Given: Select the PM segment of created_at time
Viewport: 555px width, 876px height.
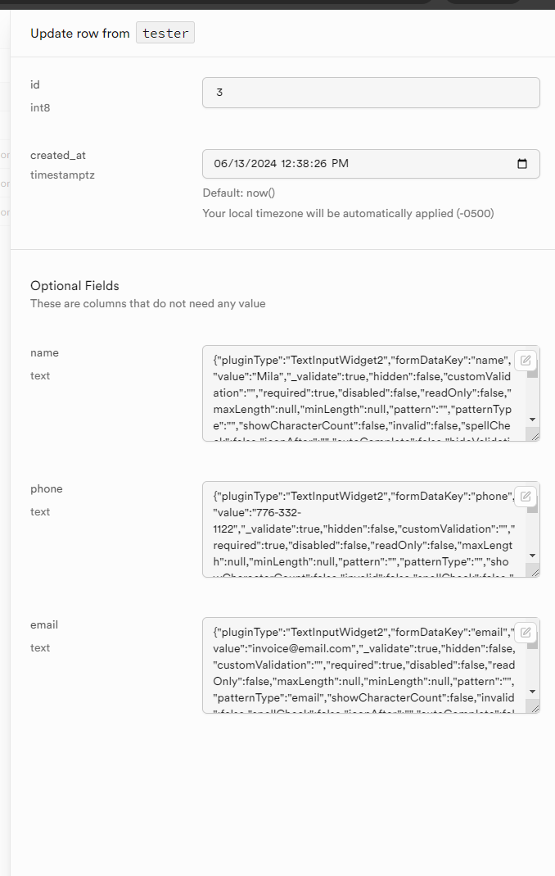Looking at the screenshot, I should [x=340, y=164].
